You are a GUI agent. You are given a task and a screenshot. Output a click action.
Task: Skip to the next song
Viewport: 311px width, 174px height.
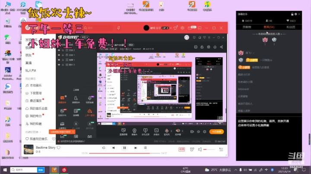tap(136, 148)
